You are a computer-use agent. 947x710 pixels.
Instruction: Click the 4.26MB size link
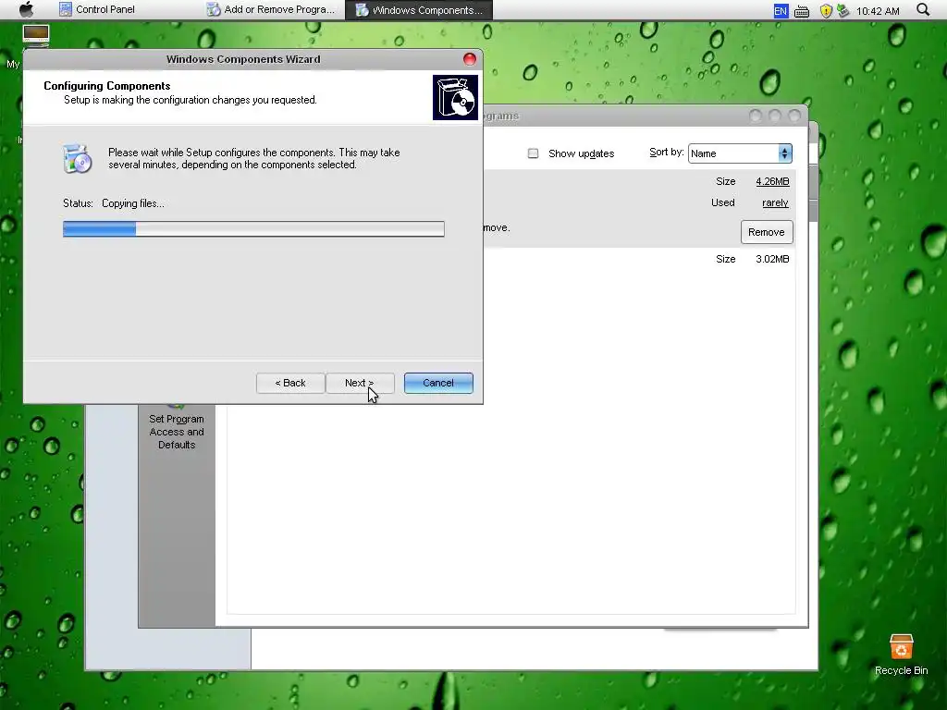coord(772,181)
